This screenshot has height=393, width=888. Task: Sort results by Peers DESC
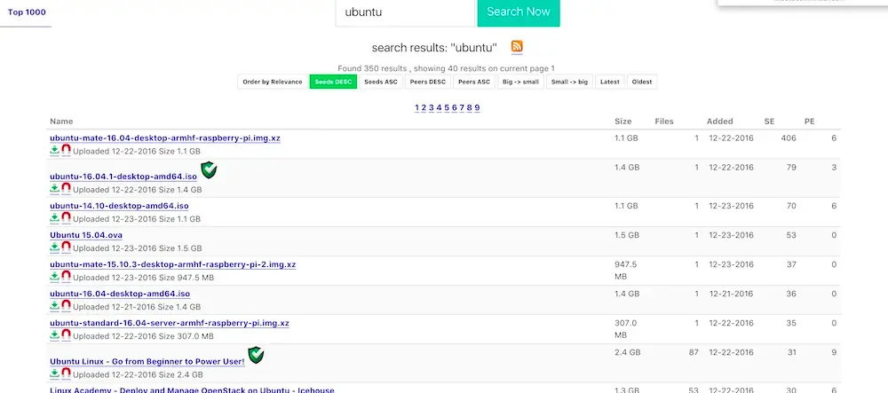tap(428, 82)
